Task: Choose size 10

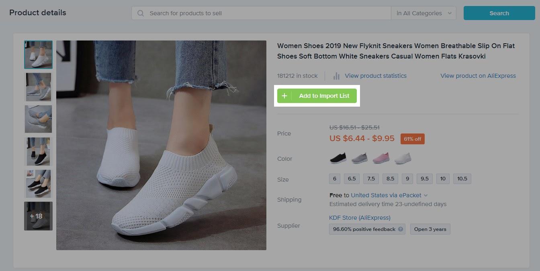Action: pyautogui.click(x=443, y=179)
